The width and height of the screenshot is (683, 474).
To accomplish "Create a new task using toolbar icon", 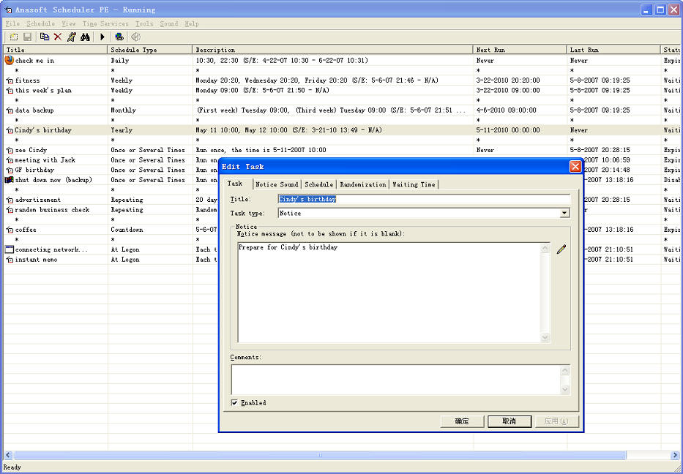I will point(13,37).
